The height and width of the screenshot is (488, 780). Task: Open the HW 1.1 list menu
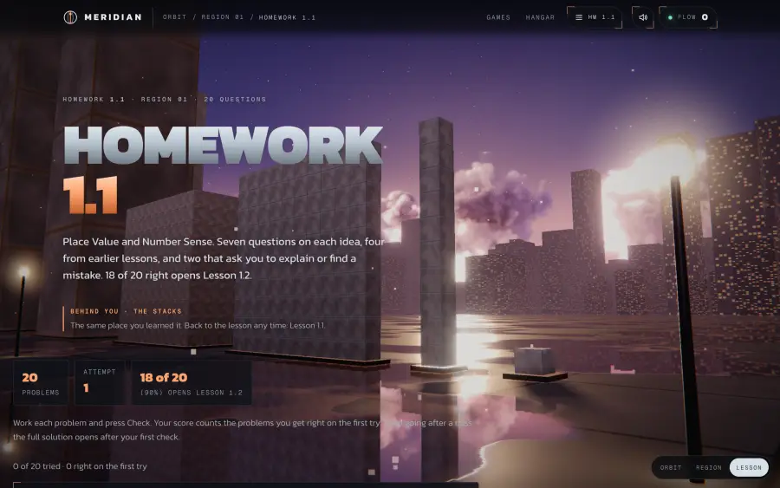tap(595, 17)
